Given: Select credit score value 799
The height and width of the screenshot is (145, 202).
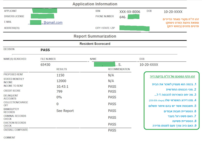Looking at the screenshot, I should 59,91.
